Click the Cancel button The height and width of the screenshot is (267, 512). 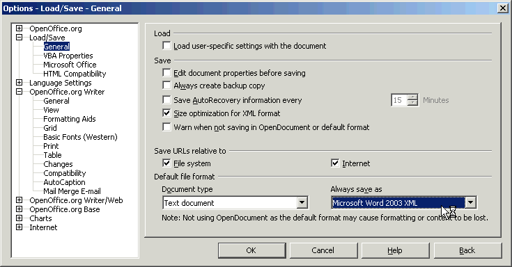click(x=324, y=250)
